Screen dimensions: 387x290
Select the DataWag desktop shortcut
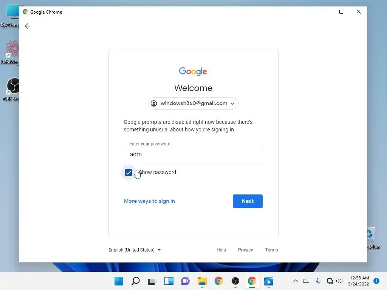click(x=10, y=52)
